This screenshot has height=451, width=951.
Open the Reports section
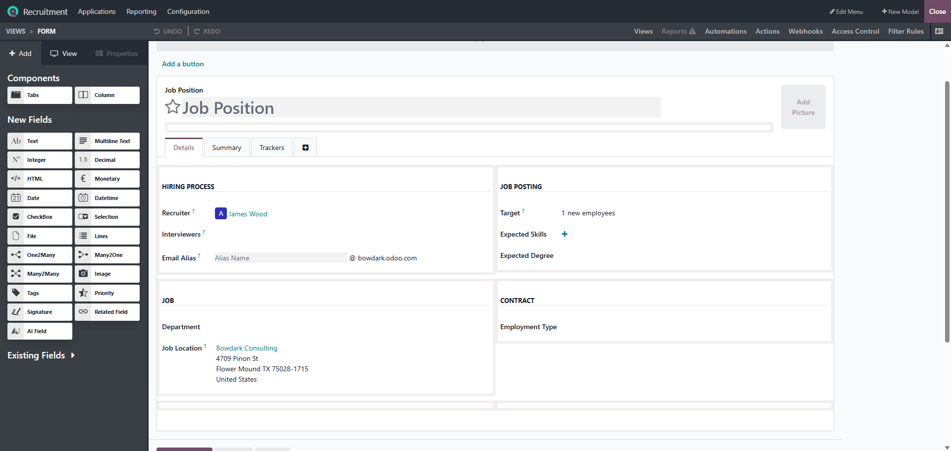[x=679, y=31]
